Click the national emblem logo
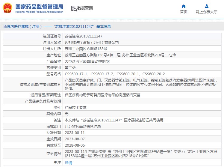Image resolution: width=224 pixels, height=167 pixels. point(7,8)
